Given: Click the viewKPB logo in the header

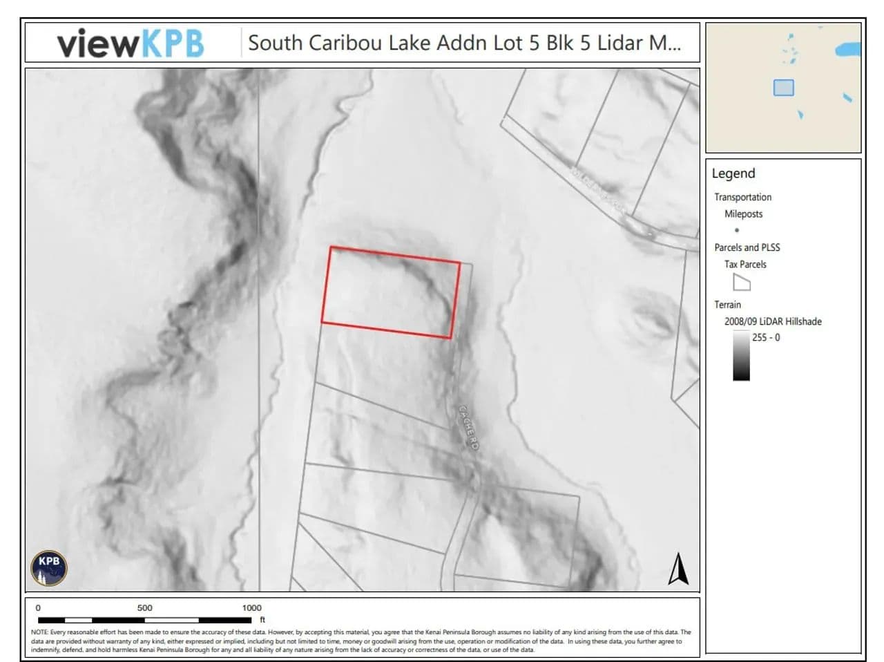Looking at the screenshot, I should pyautogui.click(x=130, y=44).
